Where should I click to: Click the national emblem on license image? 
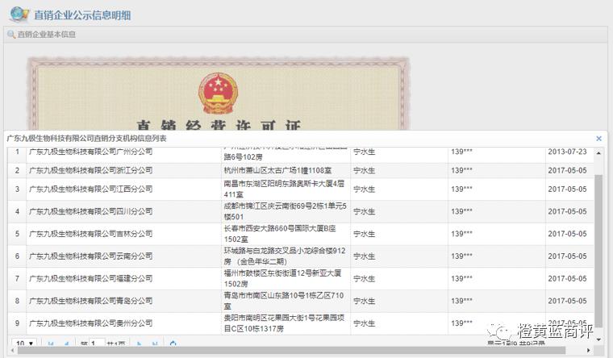point(218,94)
